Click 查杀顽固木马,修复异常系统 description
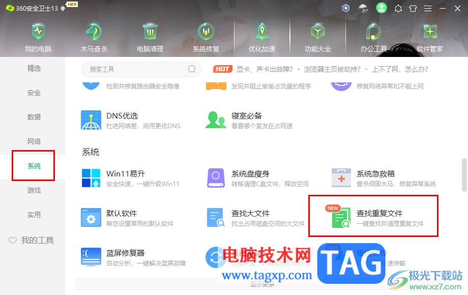The image size is (468, 295). tap(396, 184)
